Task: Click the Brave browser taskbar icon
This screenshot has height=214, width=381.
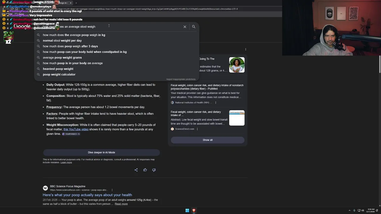Action: pyautogui.click(x=194, y=210)
